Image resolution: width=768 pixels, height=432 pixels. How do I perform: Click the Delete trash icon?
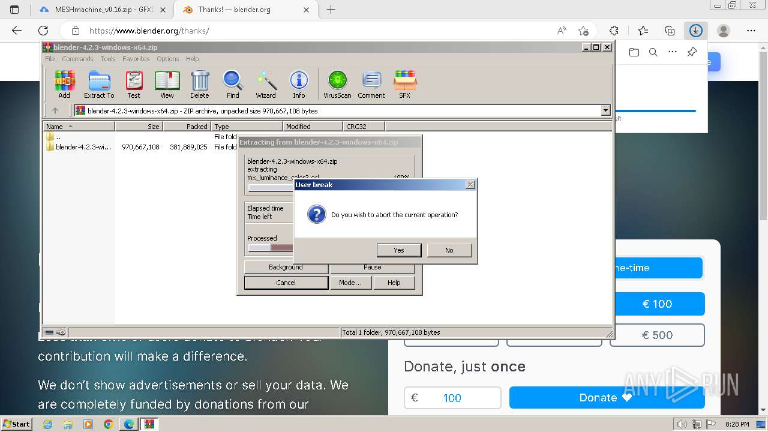tap(200, 84)
